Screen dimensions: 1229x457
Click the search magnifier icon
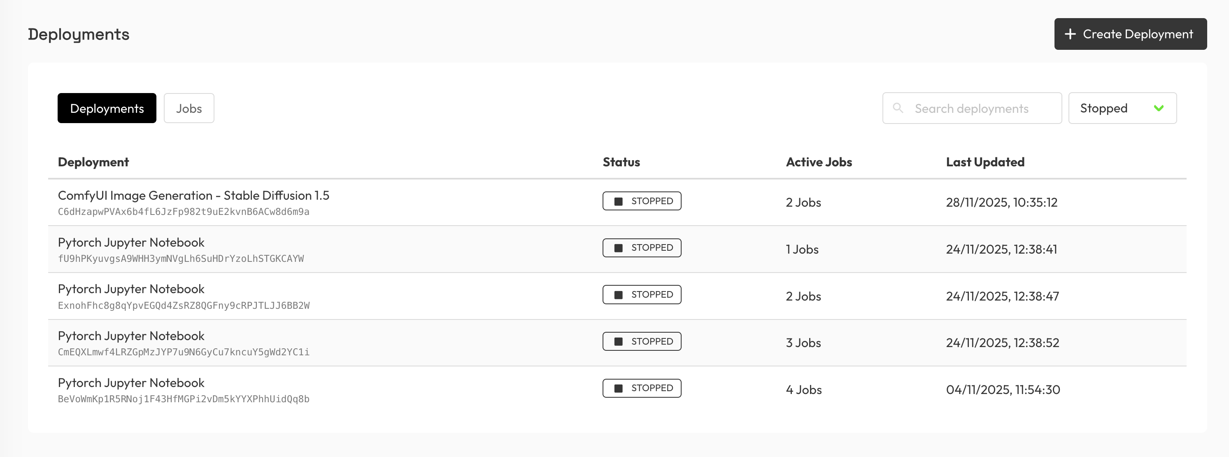tap(898, 108)
